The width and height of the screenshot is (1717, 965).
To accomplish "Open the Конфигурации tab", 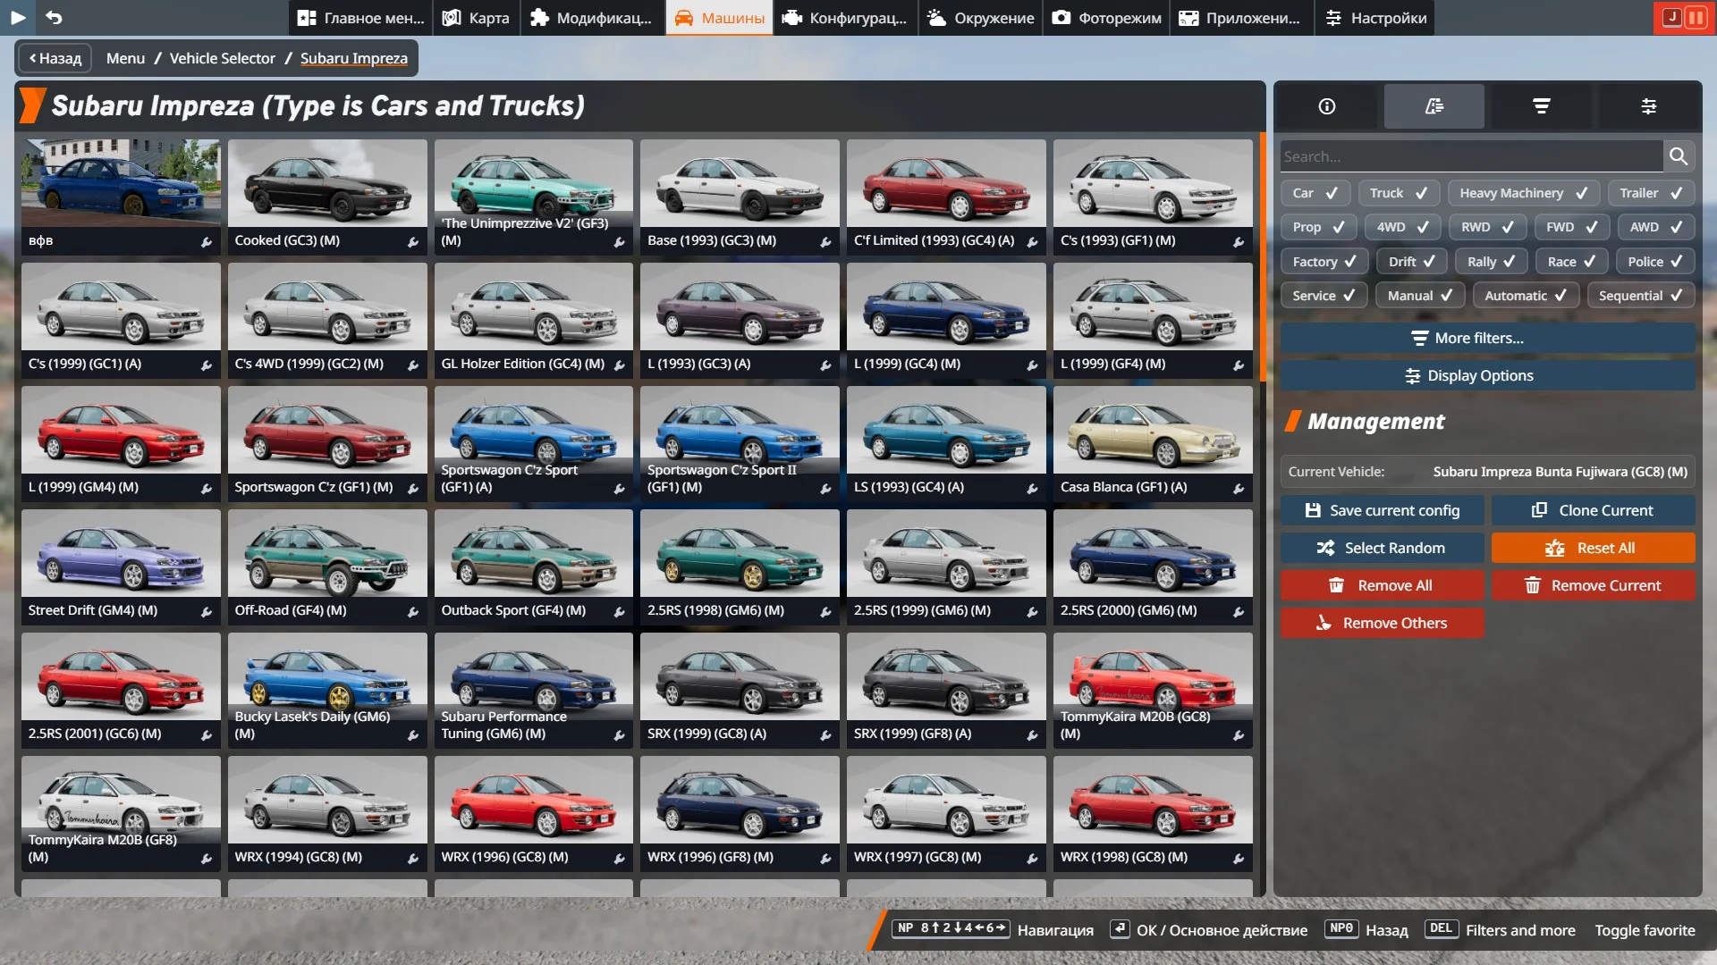I will [846, 18].
